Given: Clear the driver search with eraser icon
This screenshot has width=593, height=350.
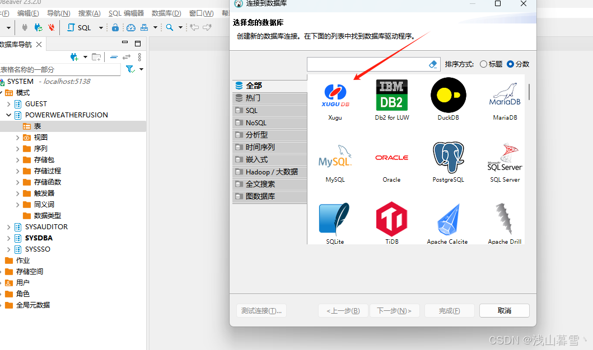Looking at the screenshot, I should click(433, 64).
